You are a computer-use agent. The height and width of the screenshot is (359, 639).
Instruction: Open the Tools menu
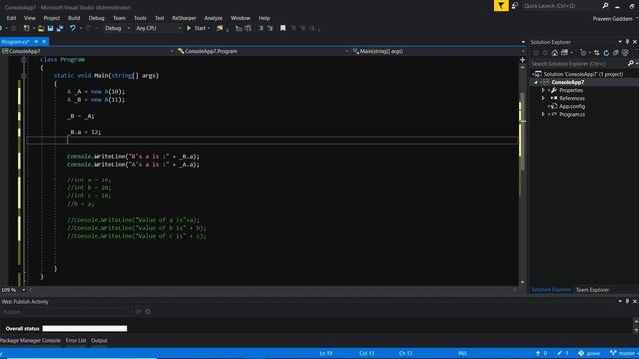[x=140, y=18]
